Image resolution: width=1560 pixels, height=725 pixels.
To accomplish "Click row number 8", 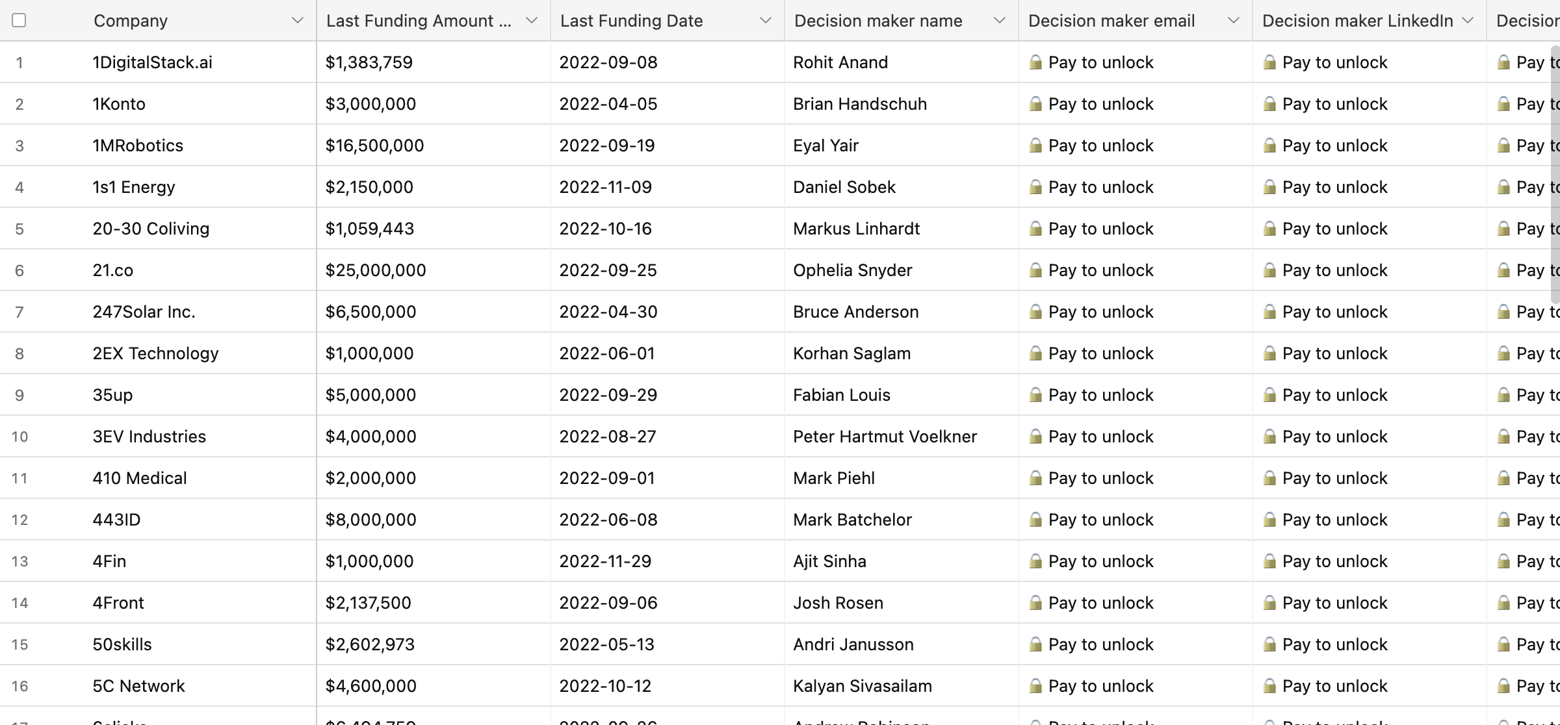I will tap(19, 353).
